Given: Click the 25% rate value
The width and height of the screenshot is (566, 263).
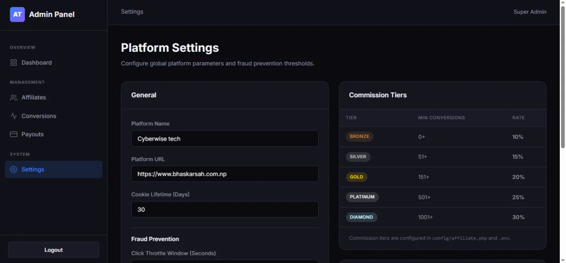Looking at the screenshot, I should (x=518, y=197).
